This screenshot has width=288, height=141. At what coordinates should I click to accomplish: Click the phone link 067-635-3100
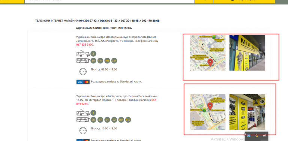coord(85,45)
